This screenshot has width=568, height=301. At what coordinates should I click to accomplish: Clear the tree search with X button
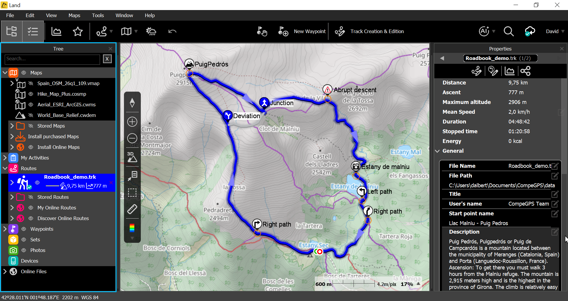click(107, 59)
